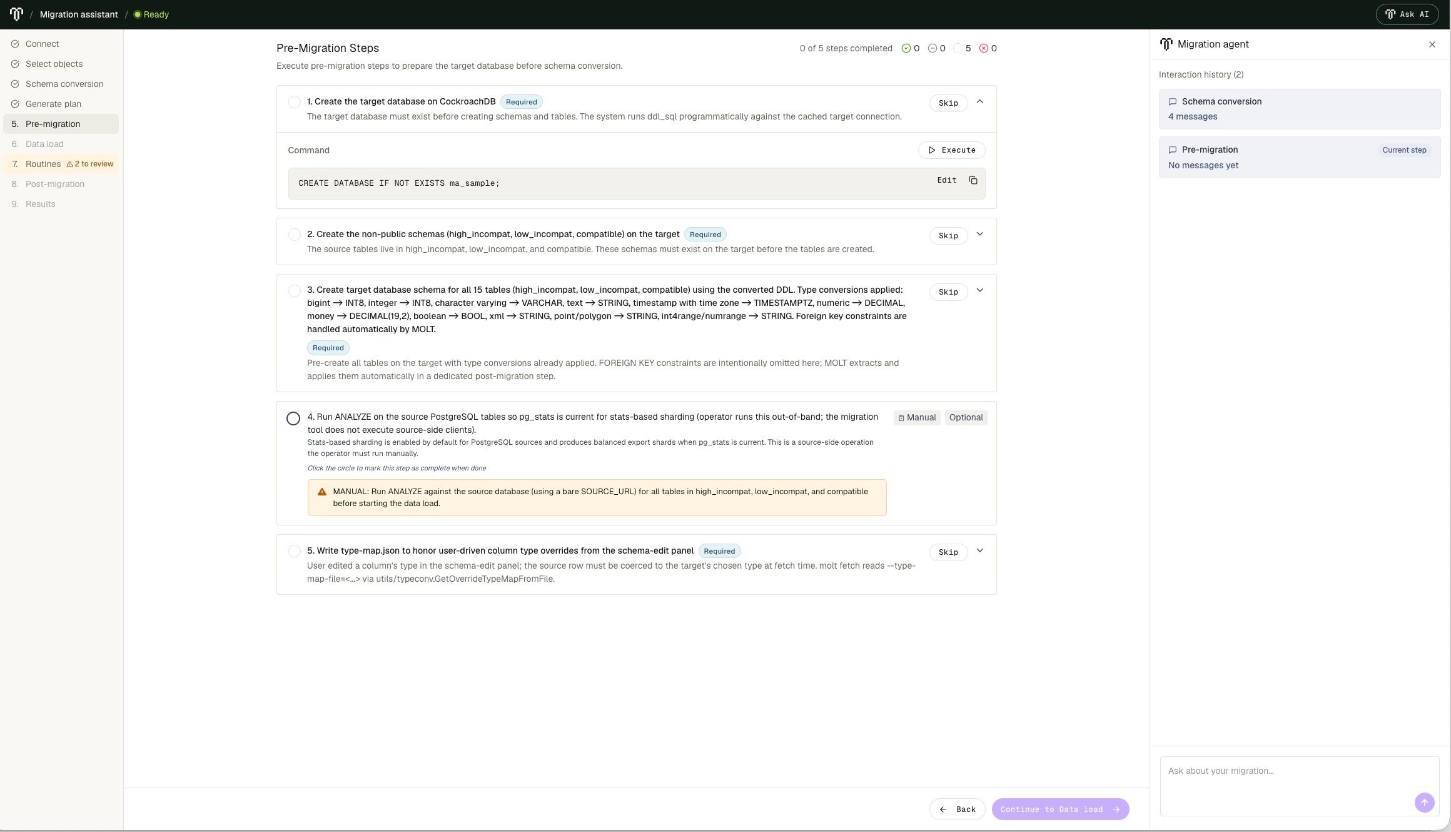This screenshot has width=1451, height=832.
Task: Select Pre-migration step in sidebar
Action: pyautogui.click(x=61, y=124)
